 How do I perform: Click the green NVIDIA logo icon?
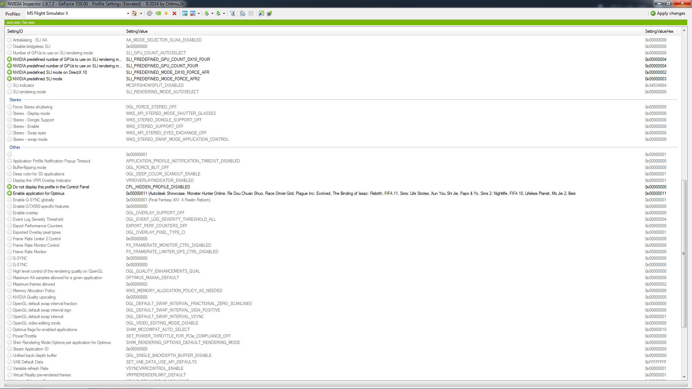point(158,13)
